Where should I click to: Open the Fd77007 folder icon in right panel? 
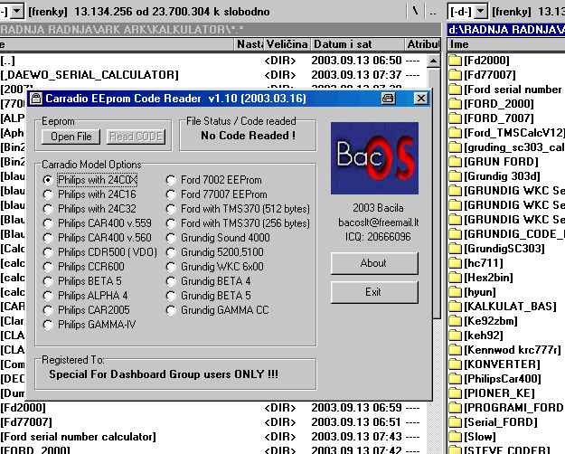[456, 75]
